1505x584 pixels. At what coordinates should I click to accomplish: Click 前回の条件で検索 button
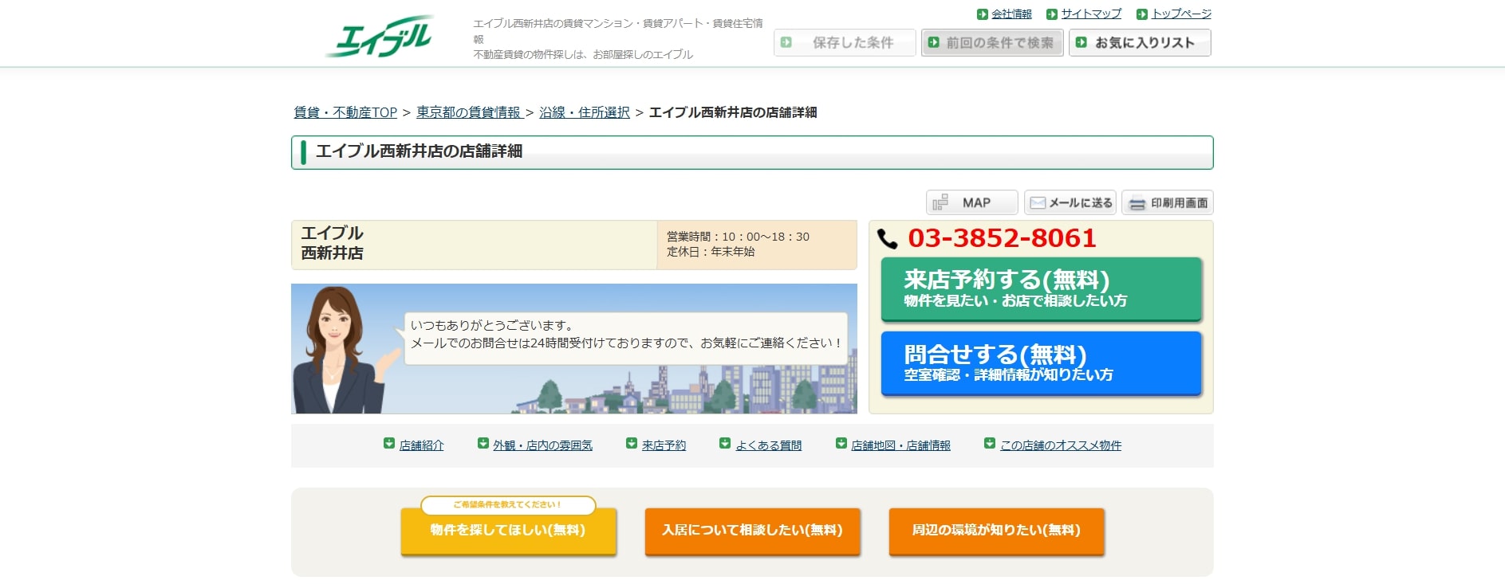[992, 43]
